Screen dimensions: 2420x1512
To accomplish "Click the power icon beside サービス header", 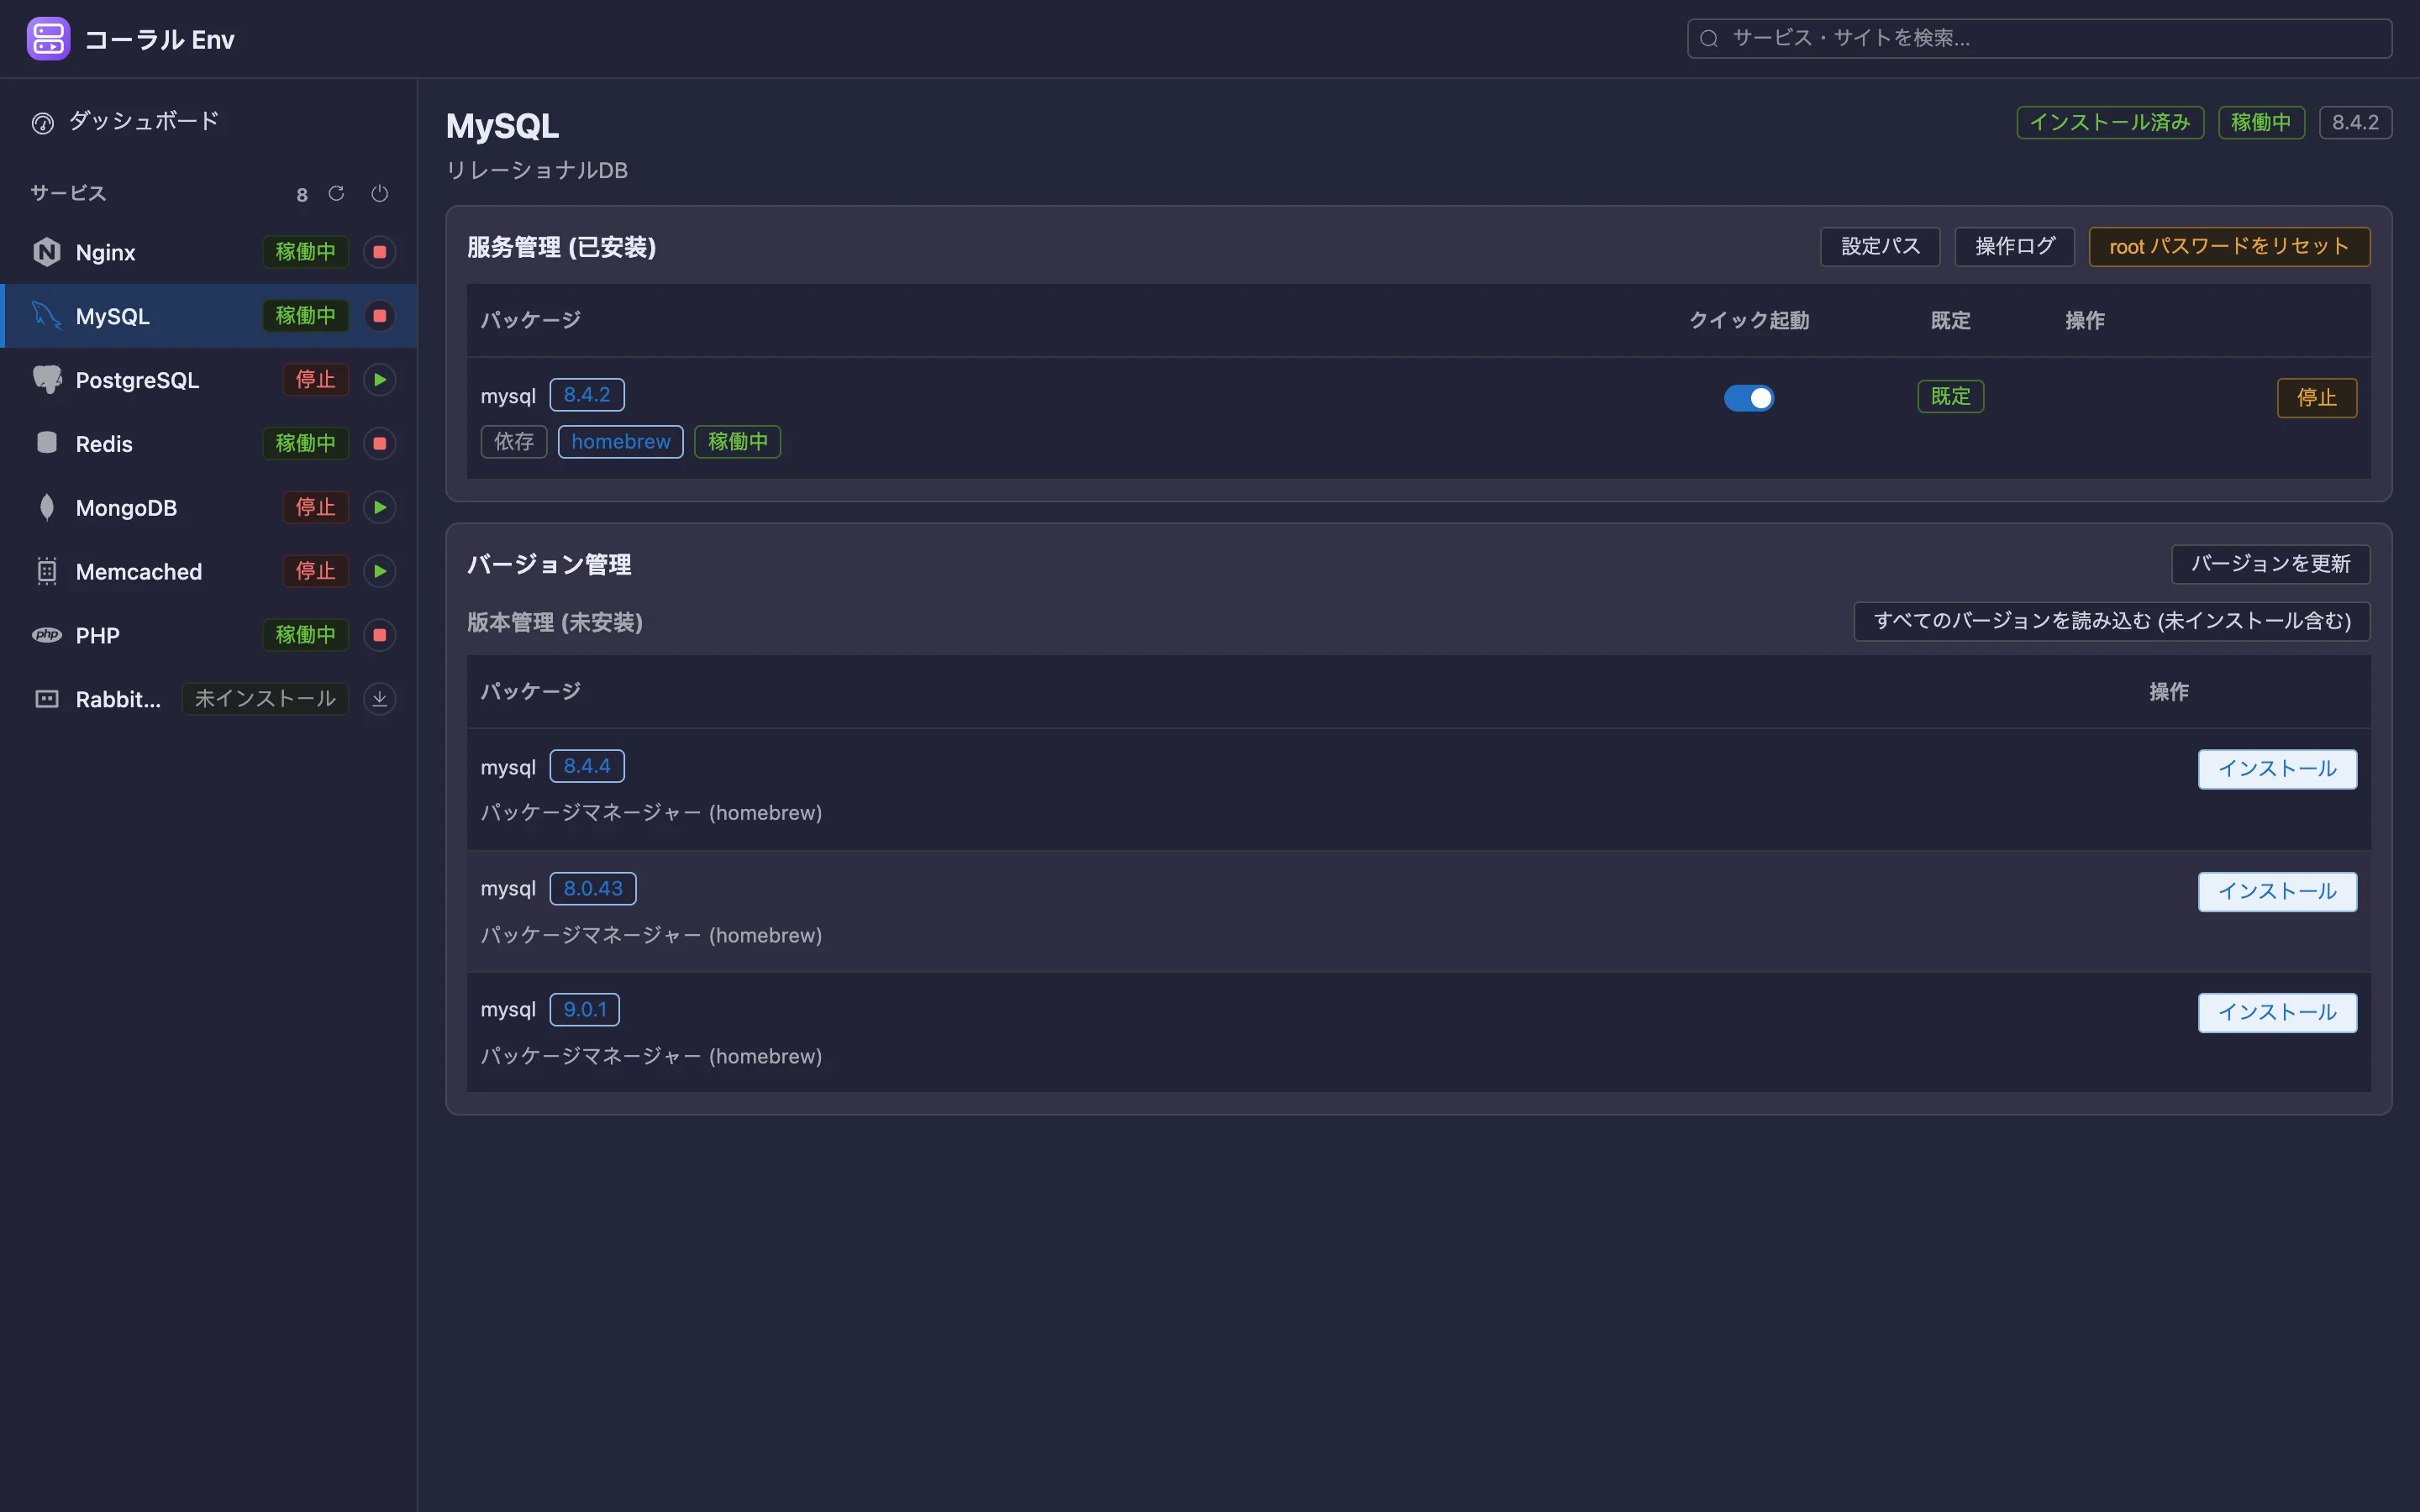I will [379, 193].
